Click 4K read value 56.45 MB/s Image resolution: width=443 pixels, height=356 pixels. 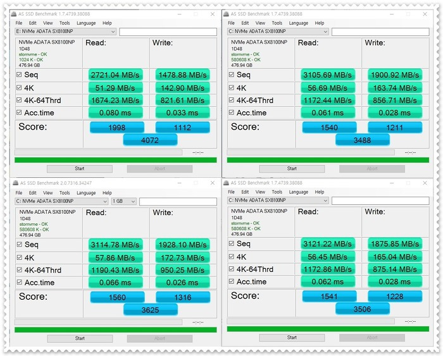(x=328, y=257)
